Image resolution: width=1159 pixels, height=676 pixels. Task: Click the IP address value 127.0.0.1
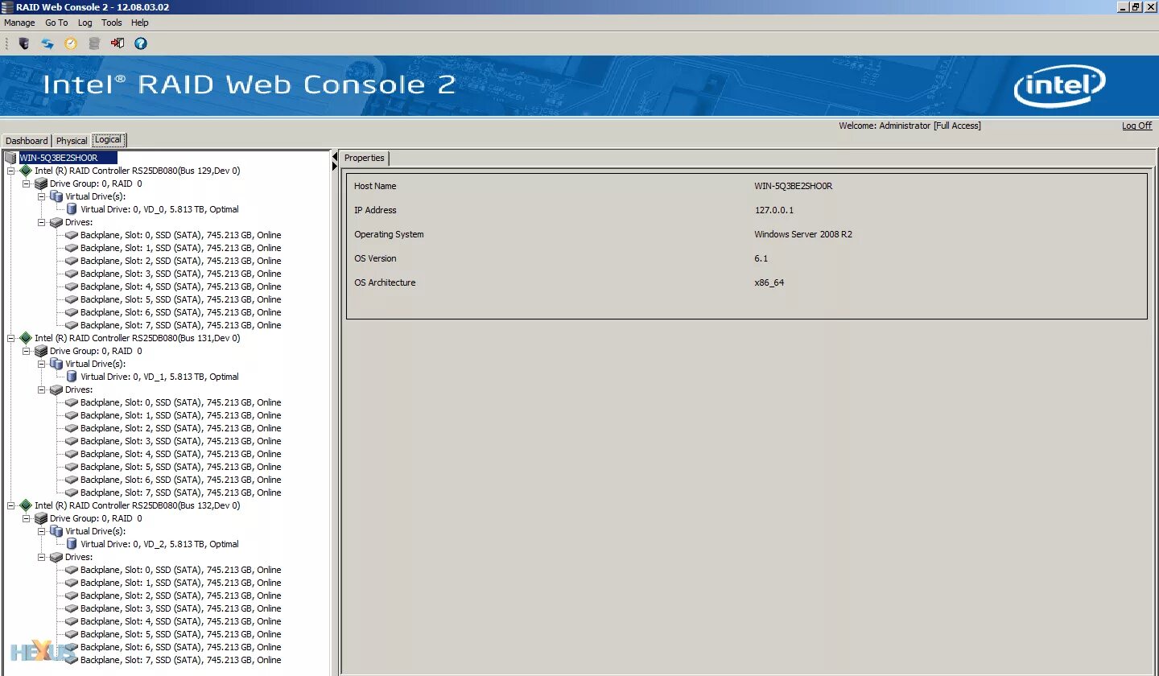click(773, 210)
